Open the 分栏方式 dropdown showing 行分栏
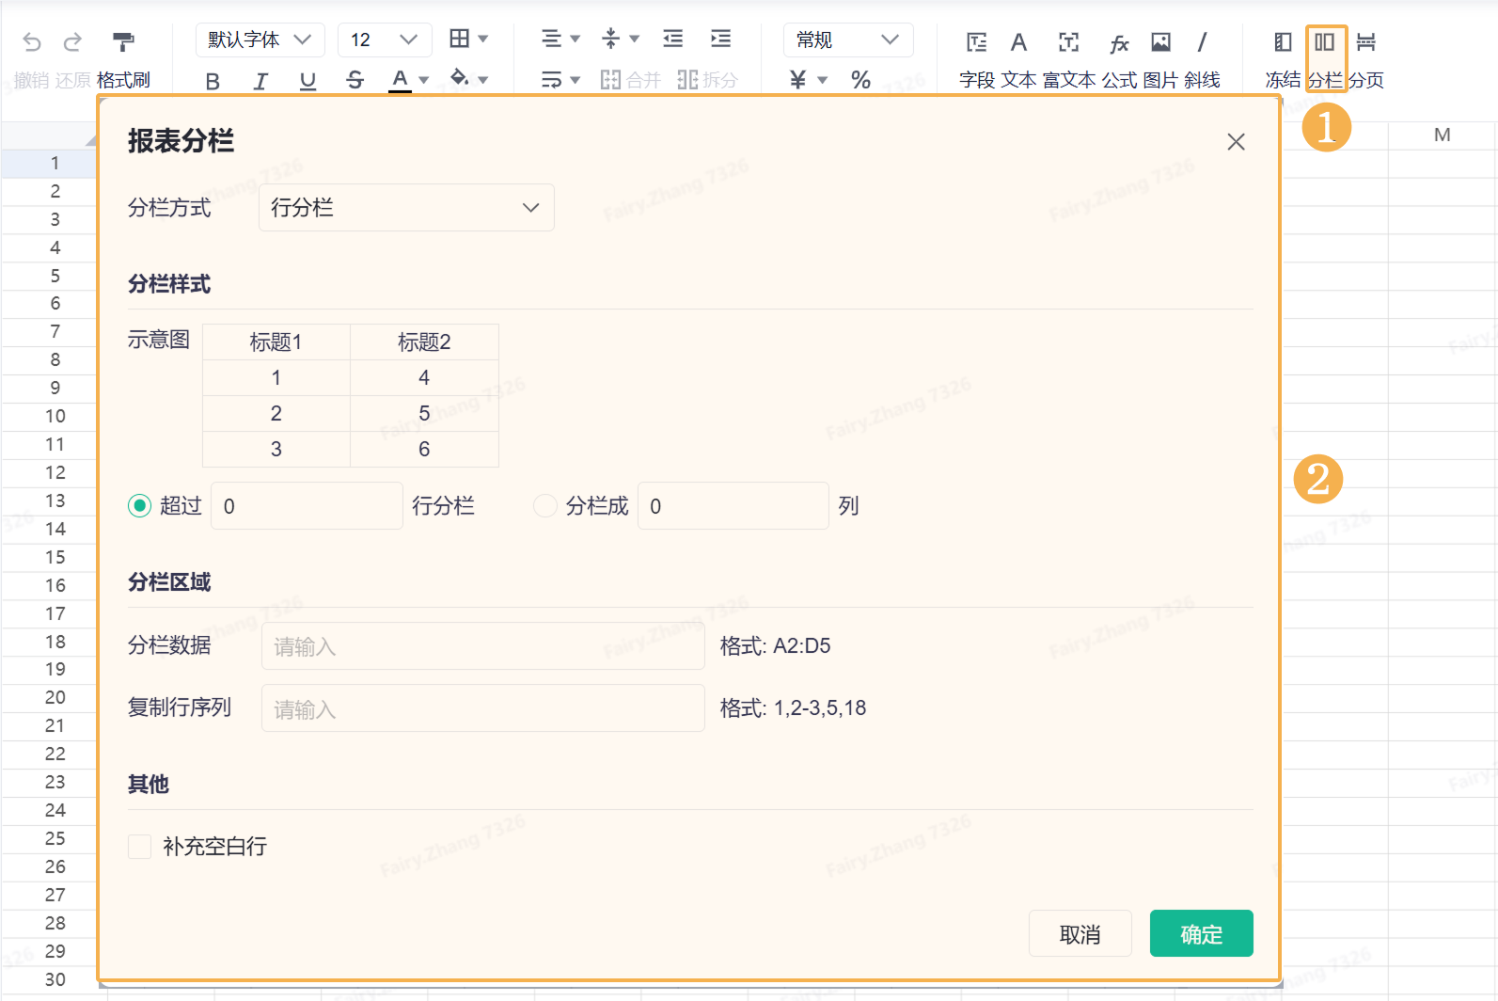This screenshot has height=1001, width=1498. [x=406, y=208]
